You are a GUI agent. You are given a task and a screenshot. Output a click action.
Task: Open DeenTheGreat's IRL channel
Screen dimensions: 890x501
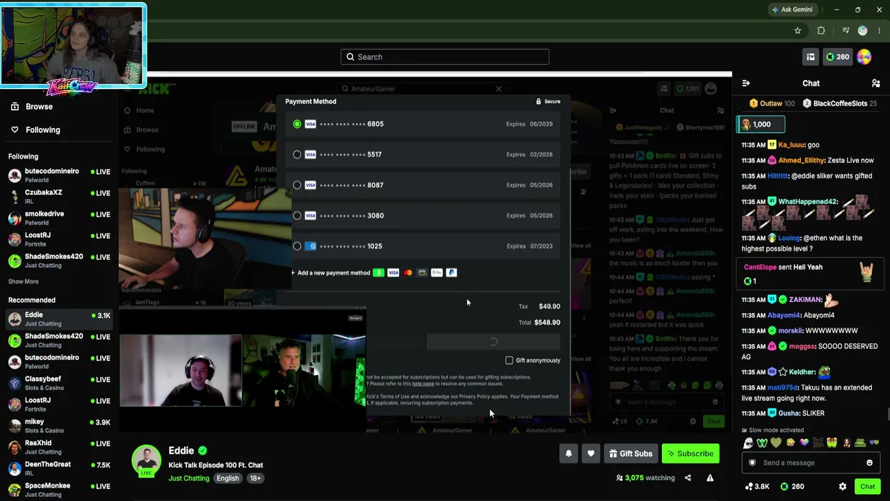[59, 468]
